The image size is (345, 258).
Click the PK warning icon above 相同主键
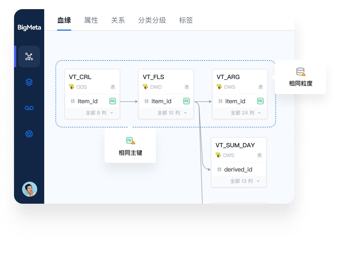(131, 141)
